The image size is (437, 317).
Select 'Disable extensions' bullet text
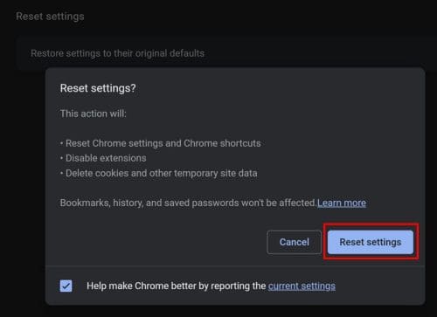click(106, 158)
